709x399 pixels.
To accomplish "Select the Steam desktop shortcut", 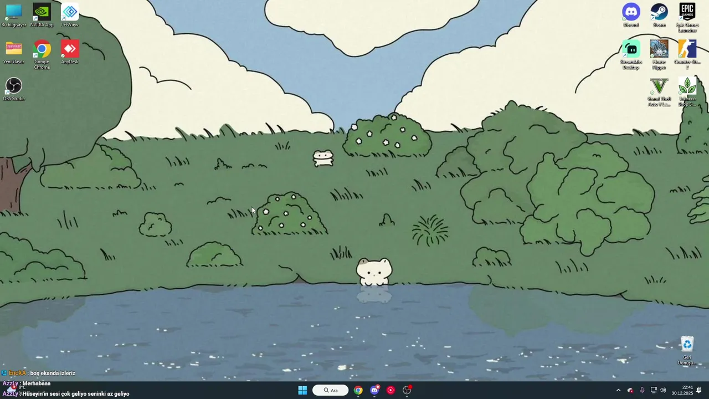I will 659,15.
